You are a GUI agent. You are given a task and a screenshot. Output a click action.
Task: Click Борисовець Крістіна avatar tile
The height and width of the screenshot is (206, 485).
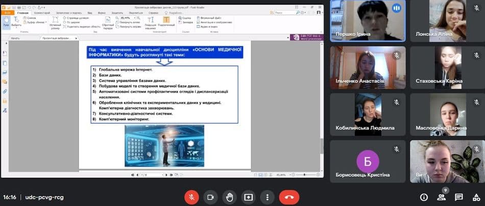368,162
